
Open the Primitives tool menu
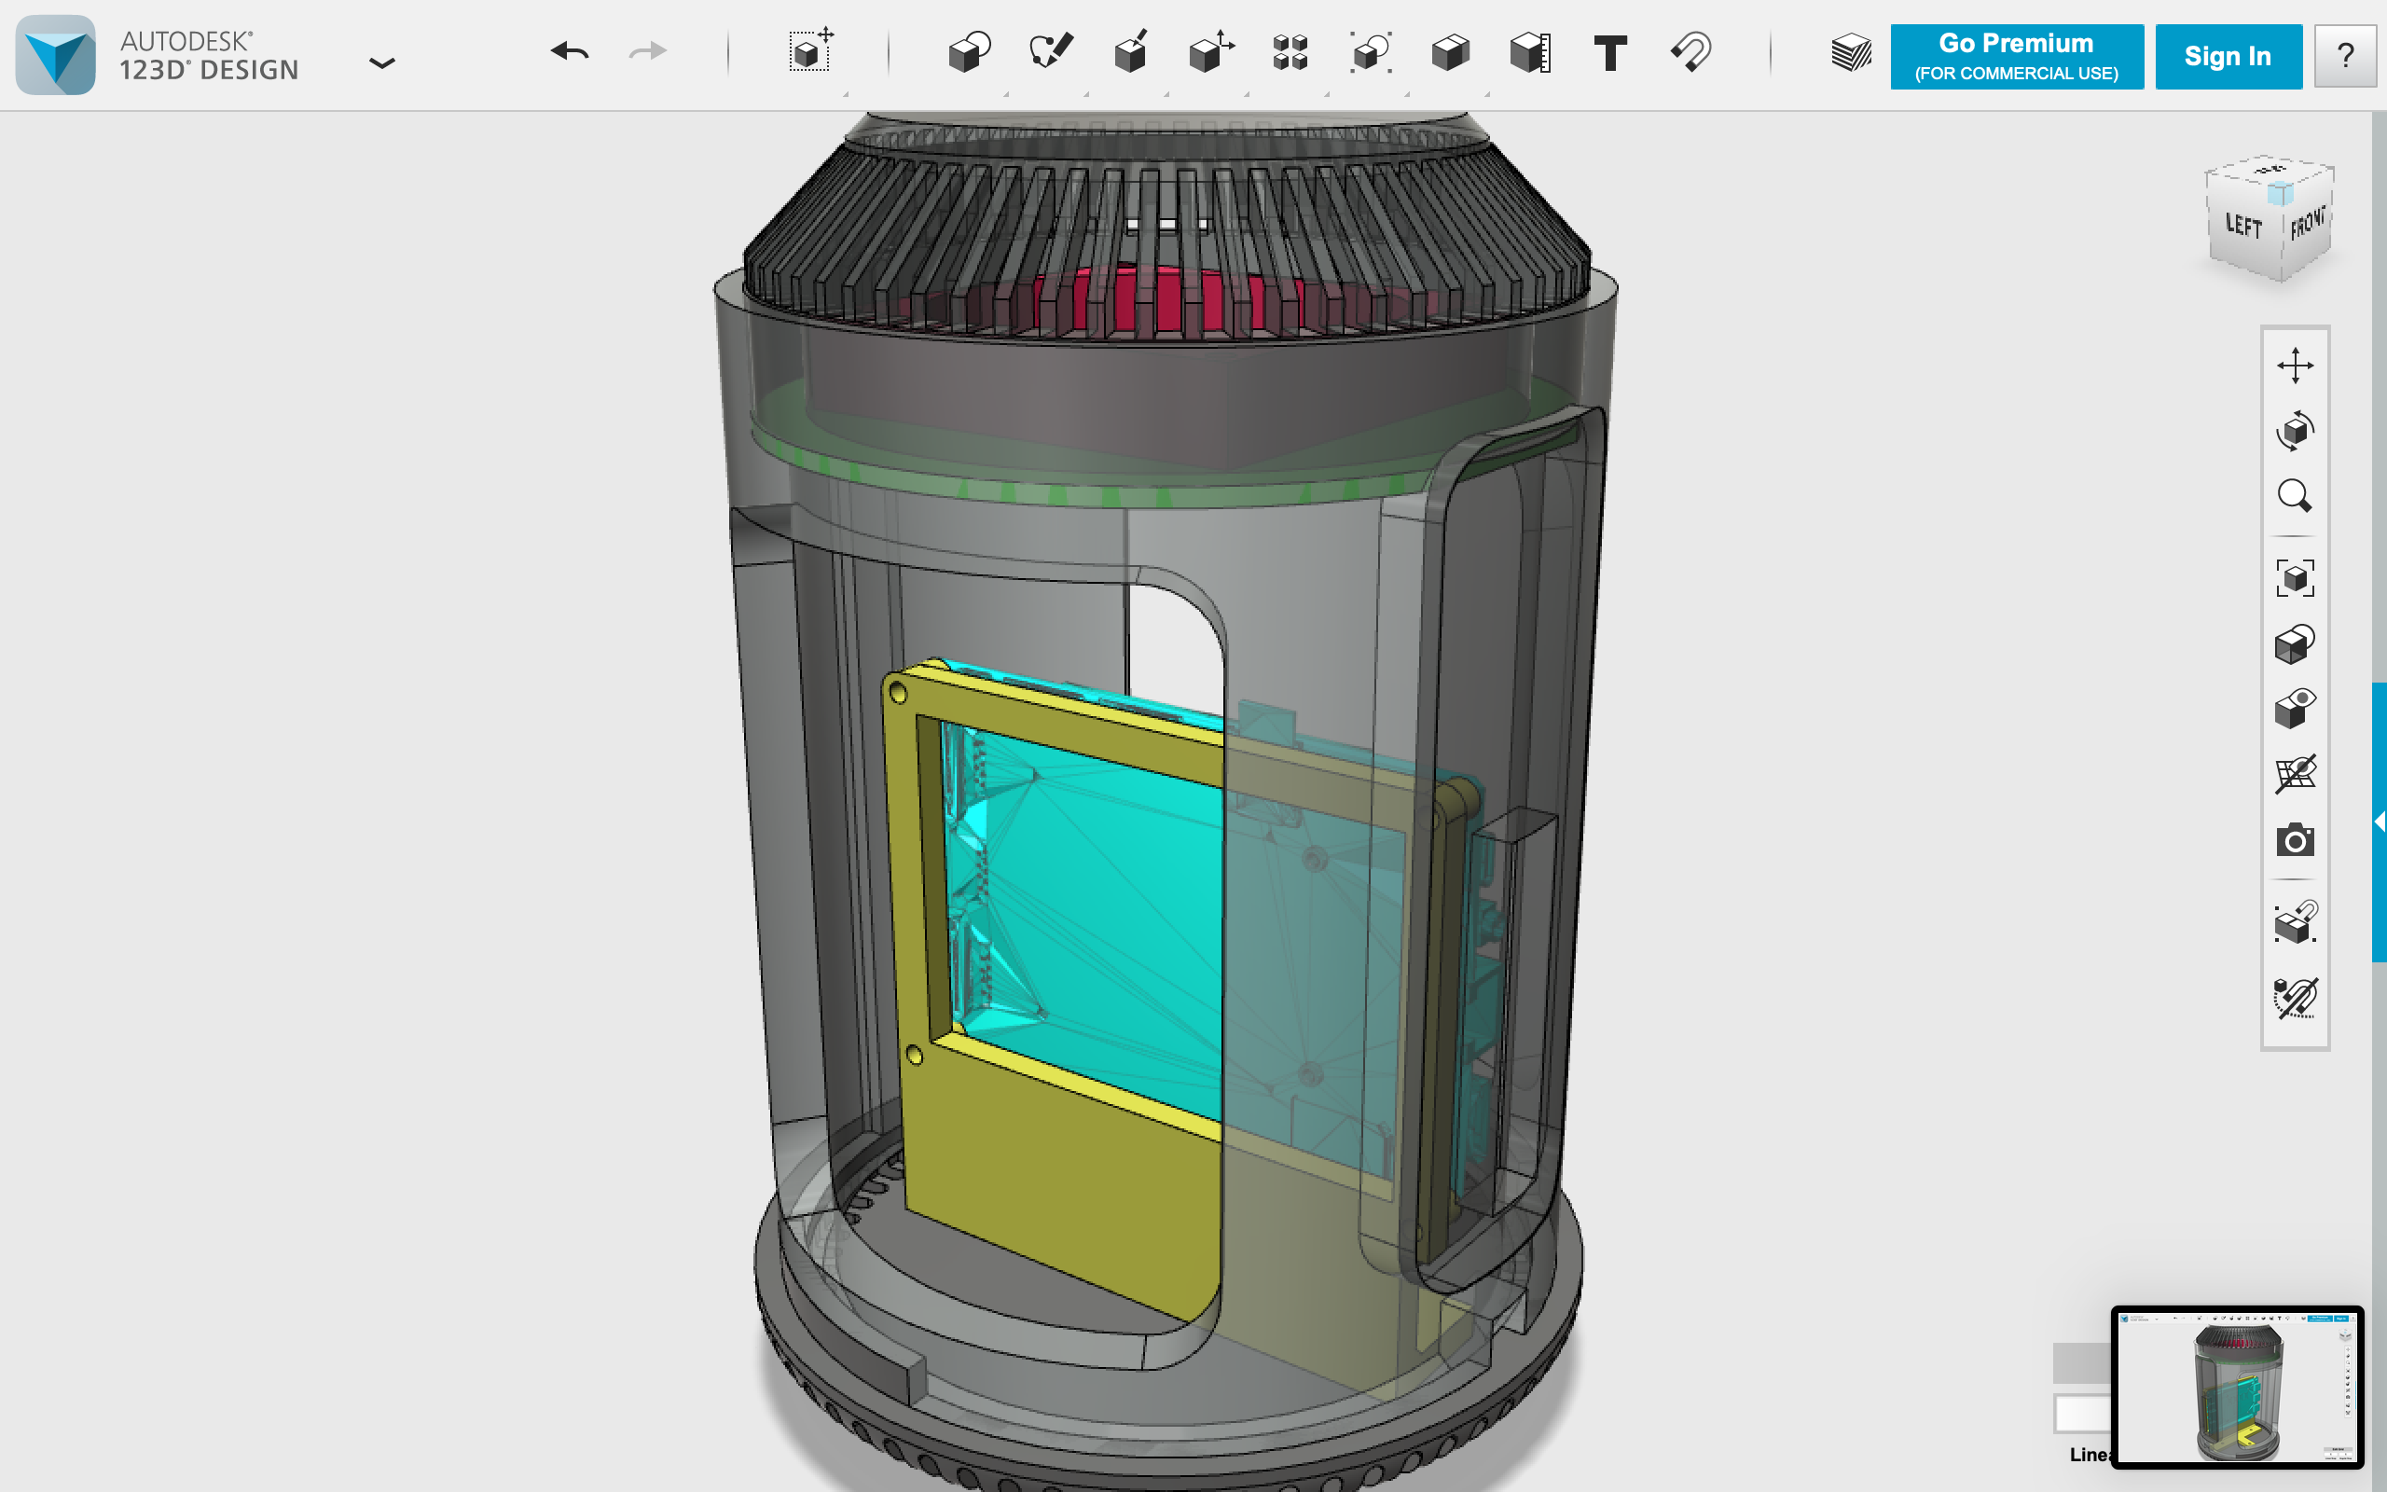[x=969, y=53]
